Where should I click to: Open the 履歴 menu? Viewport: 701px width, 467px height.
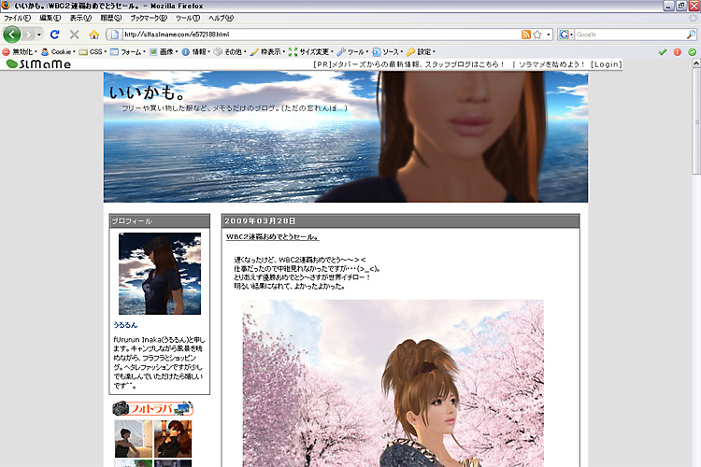coord(111,19)
